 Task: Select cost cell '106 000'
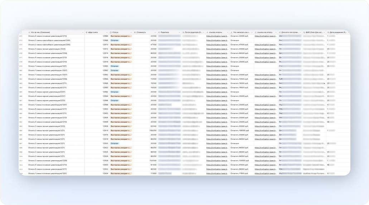[153, 130]
